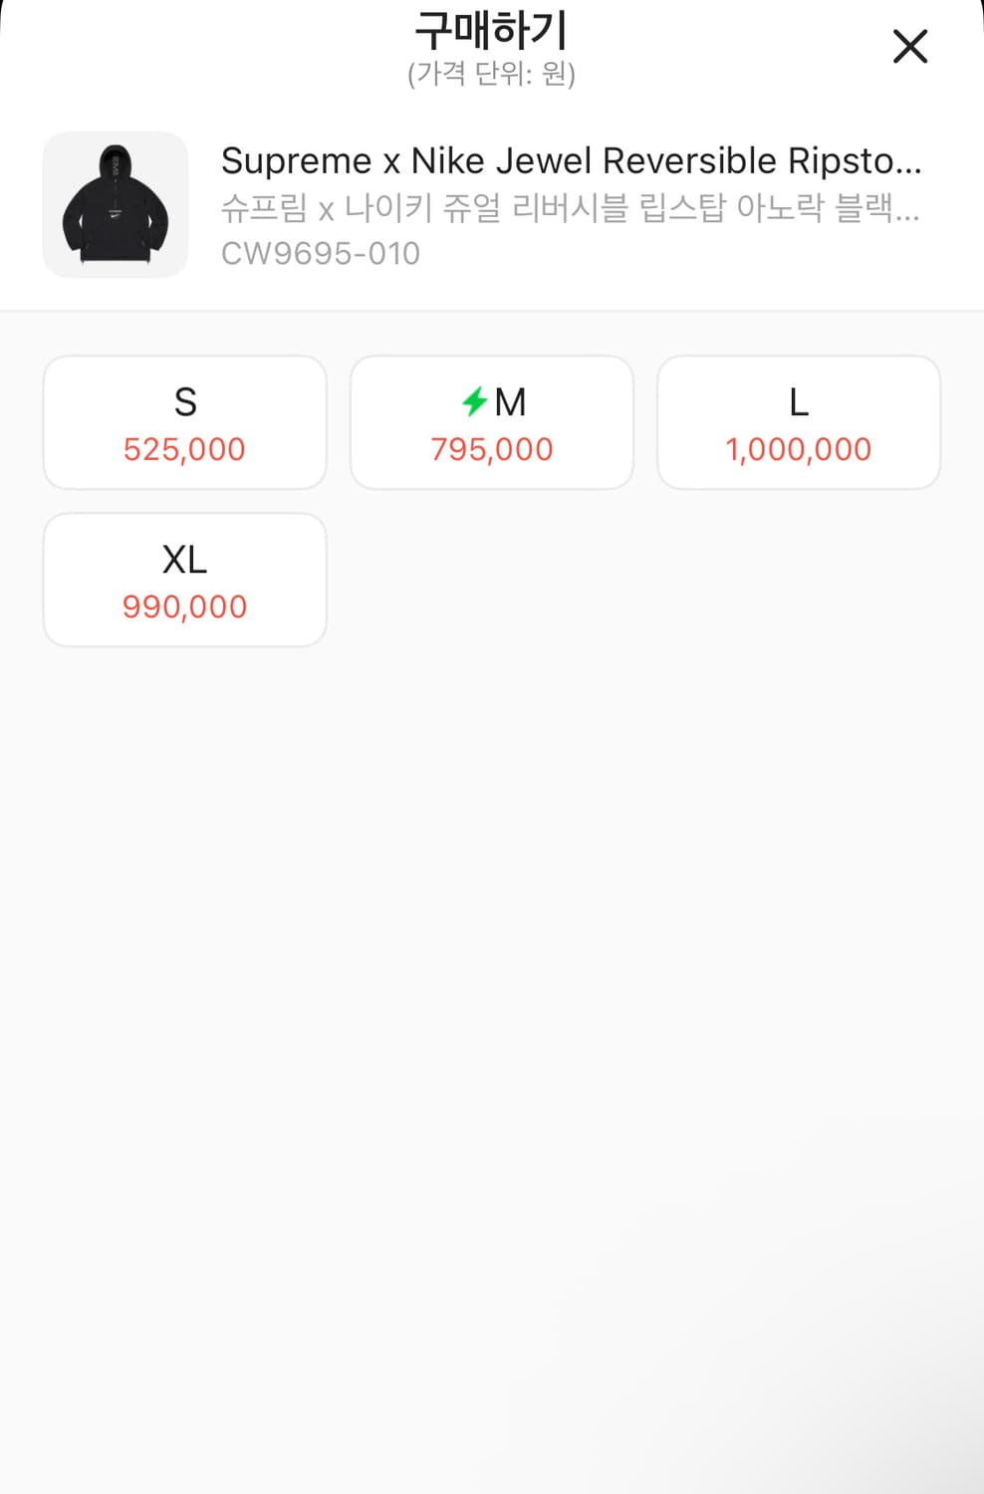The width and height of the screenshot is (984, 1494).
Task: Tap the 구매하기 header title
Action: [491, 30]
